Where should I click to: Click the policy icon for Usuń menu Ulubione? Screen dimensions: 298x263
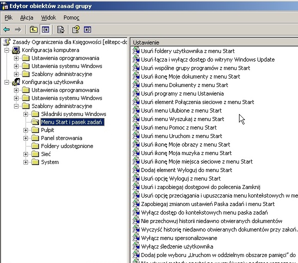point(136,110)
